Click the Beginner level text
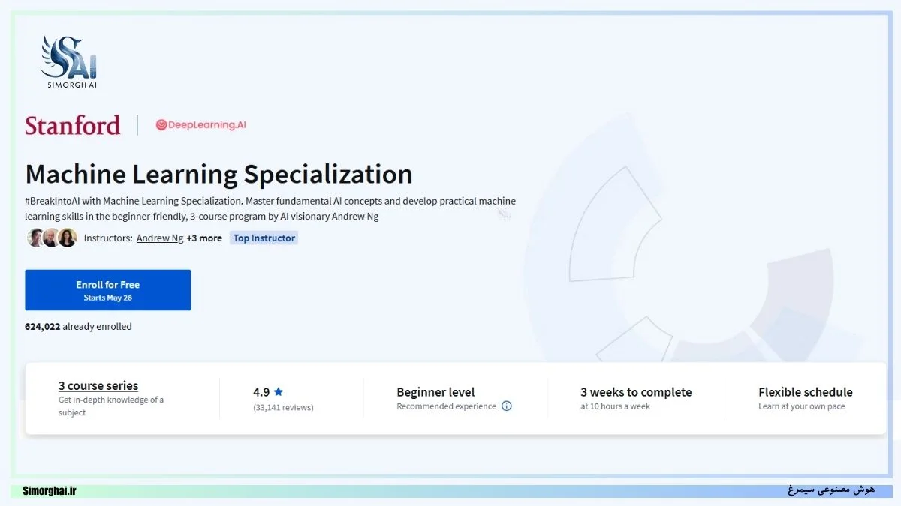 [435, 392]
